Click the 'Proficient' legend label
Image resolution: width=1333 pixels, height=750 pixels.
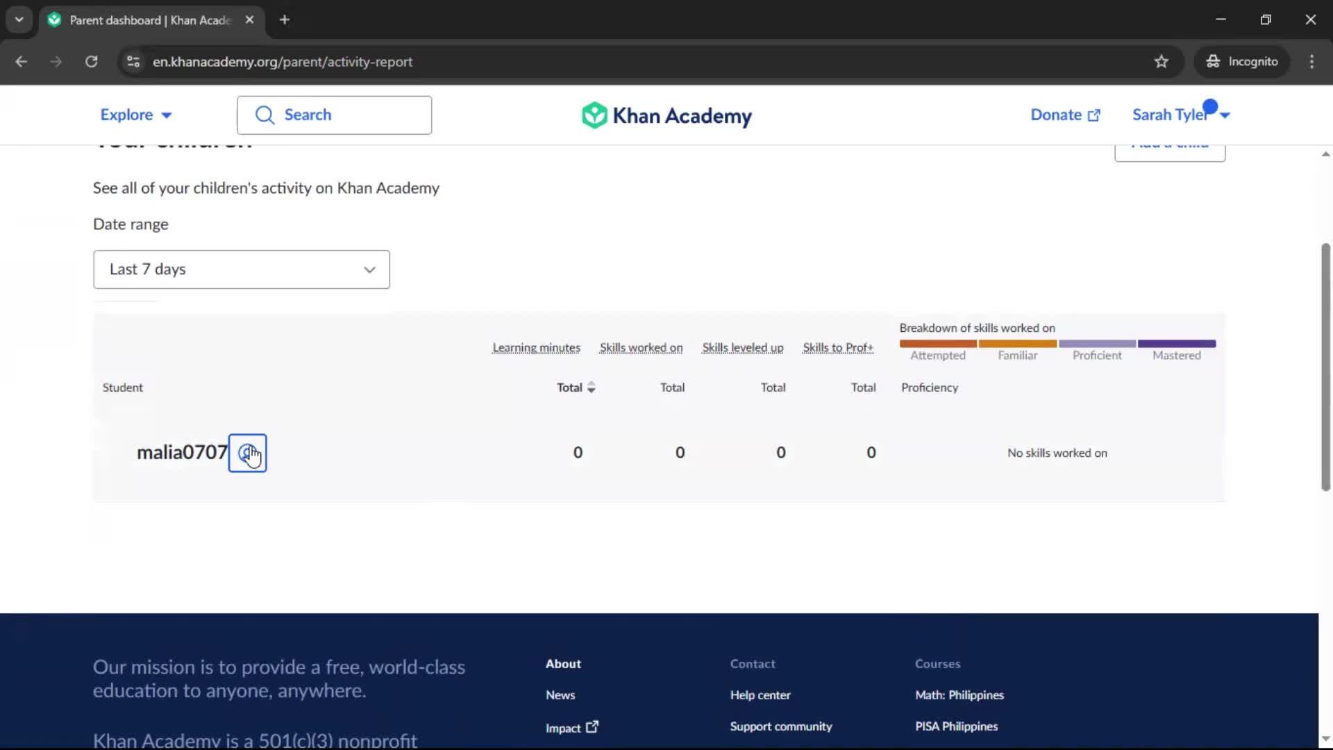[x=1097, y=356]
